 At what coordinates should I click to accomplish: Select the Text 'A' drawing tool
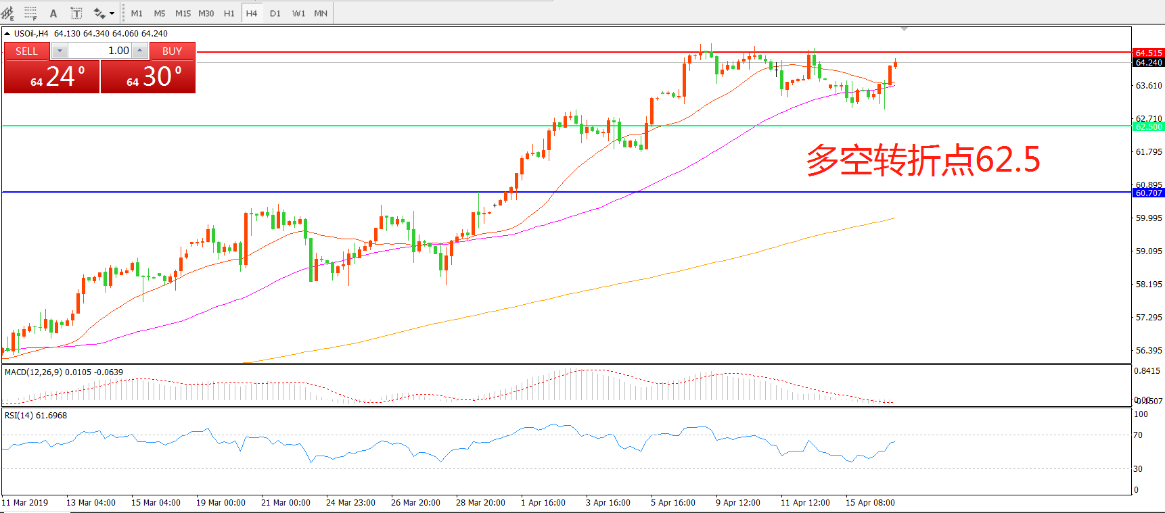53,13
